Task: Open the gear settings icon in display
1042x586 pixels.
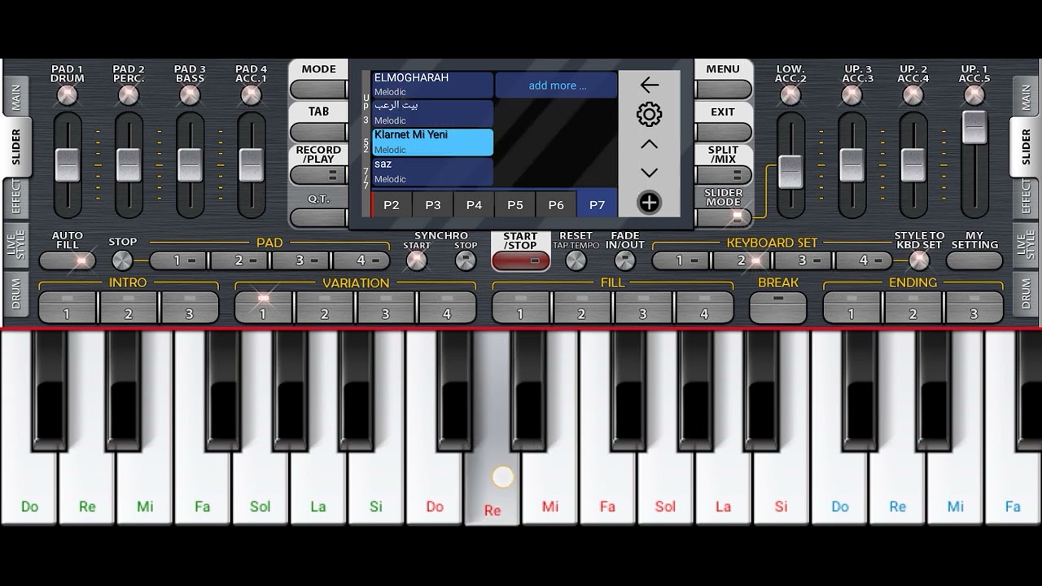Action: coord(649,114)
